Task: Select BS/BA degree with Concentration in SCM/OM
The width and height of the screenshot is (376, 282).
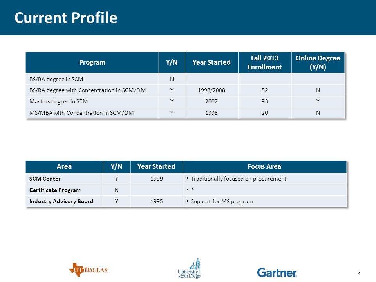Action: pyautogui.click(x=87, y=90)
